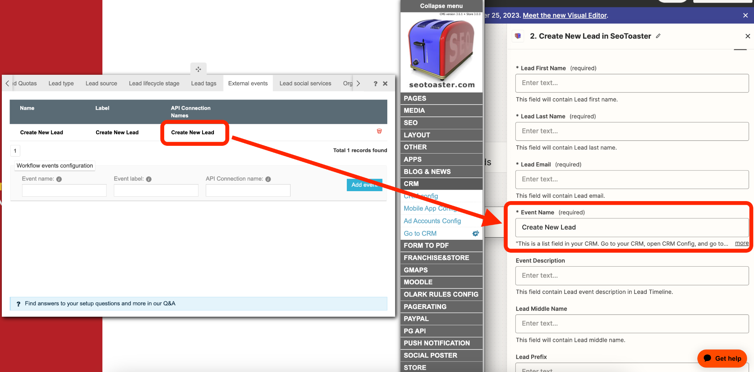This screenshot has height=372, width=754.
Task: Expand the PAGES menu section
Action: pyautogui.click(x=441, y=98)
